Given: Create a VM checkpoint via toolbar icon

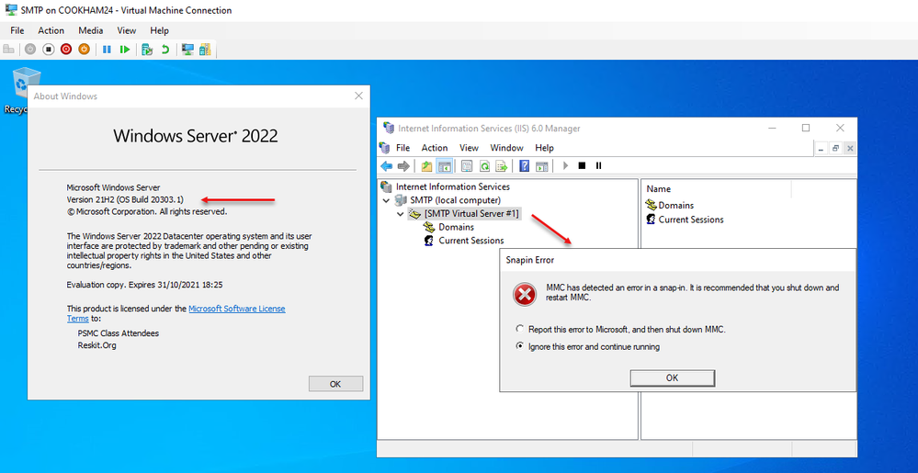Looking at the screenshot, I should click(x=147, y=50).
